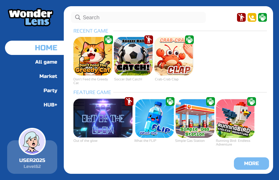The width and height of the screenshot is (279, 180).
Task: Click the red full-body motion filter icon
Action: coord(241,17)
